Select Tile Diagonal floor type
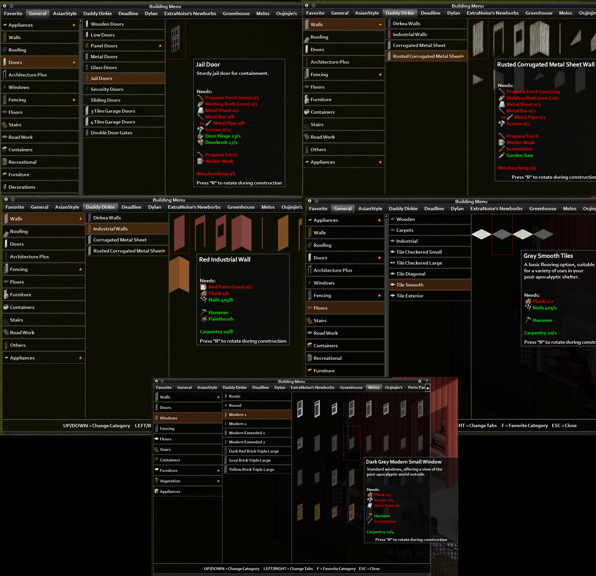The image size is (596, 576). pyautogui.click(x=429, y=274)
